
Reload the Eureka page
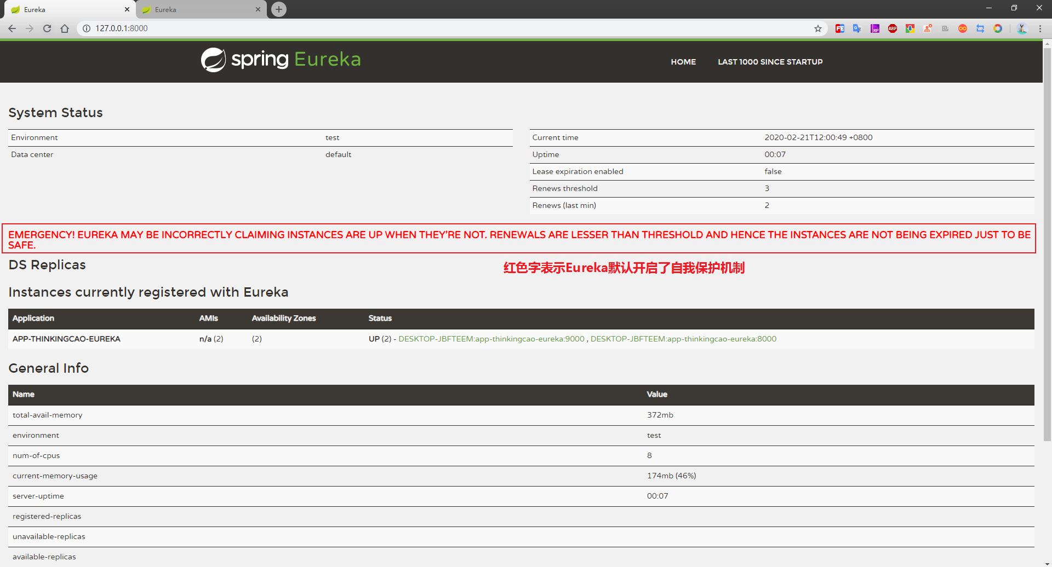pos(47,28)
